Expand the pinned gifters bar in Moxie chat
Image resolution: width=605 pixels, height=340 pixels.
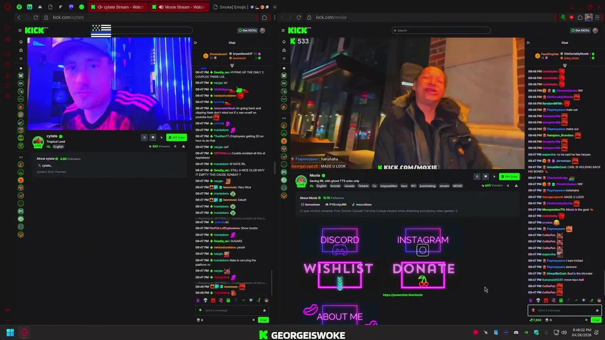(564, 65)
